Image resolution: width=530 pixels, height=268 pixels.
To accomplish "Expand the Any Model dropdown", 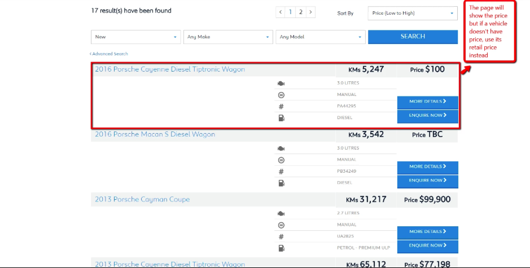I will click(321, 37).
